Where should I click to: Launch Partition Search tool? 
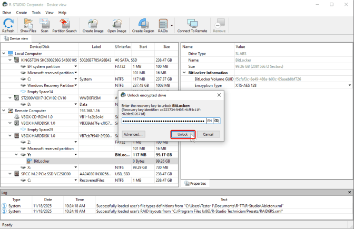[x=64, y=26]
